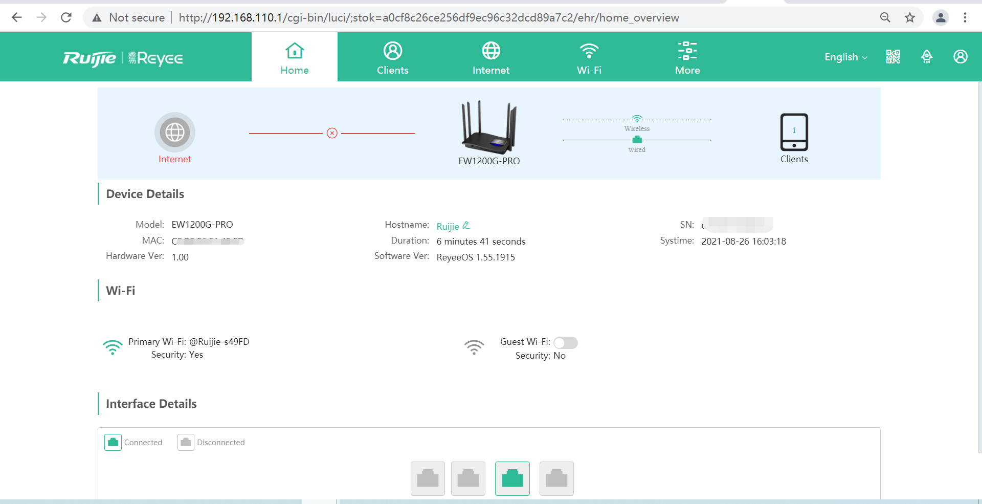Click the Systime value 2021-08-26 16:03:18
The height and width of the screenshot is (504, 982).
(x=744, y=242)
